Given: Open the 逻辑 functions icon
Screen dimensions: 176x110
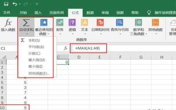Looking at the screenshot, I should (72, 22).
